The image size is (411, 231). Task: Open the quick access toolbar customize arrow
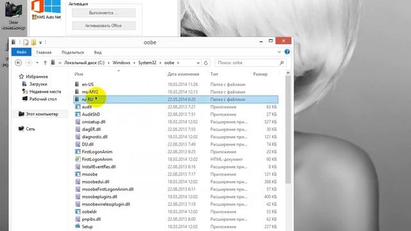(40, 42)
